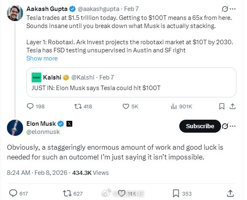This screenshot has height=200, width=247.
Task: View analytics showing 901K views
Action: coord(174,106)
